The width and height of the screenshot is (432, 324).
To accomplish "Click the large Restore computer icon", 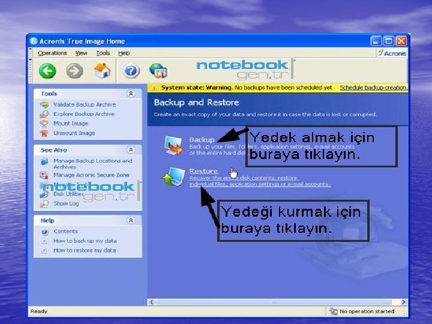I will (173, 177).
